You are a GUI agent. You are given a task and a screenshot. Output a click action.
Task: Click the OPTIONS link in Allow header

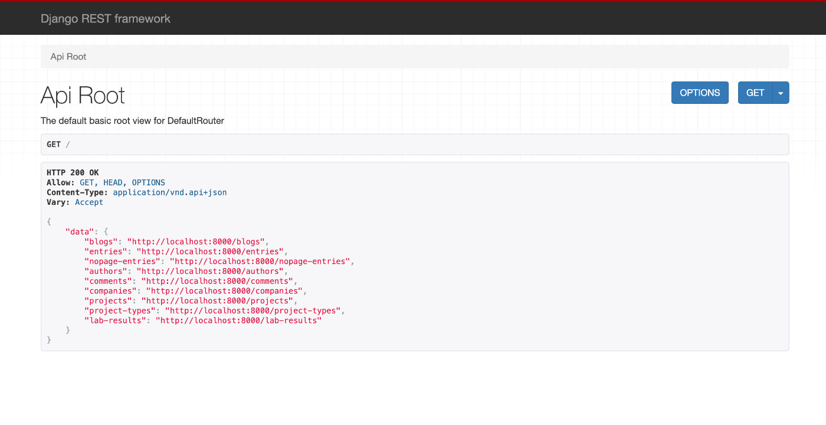pos(148,182)
